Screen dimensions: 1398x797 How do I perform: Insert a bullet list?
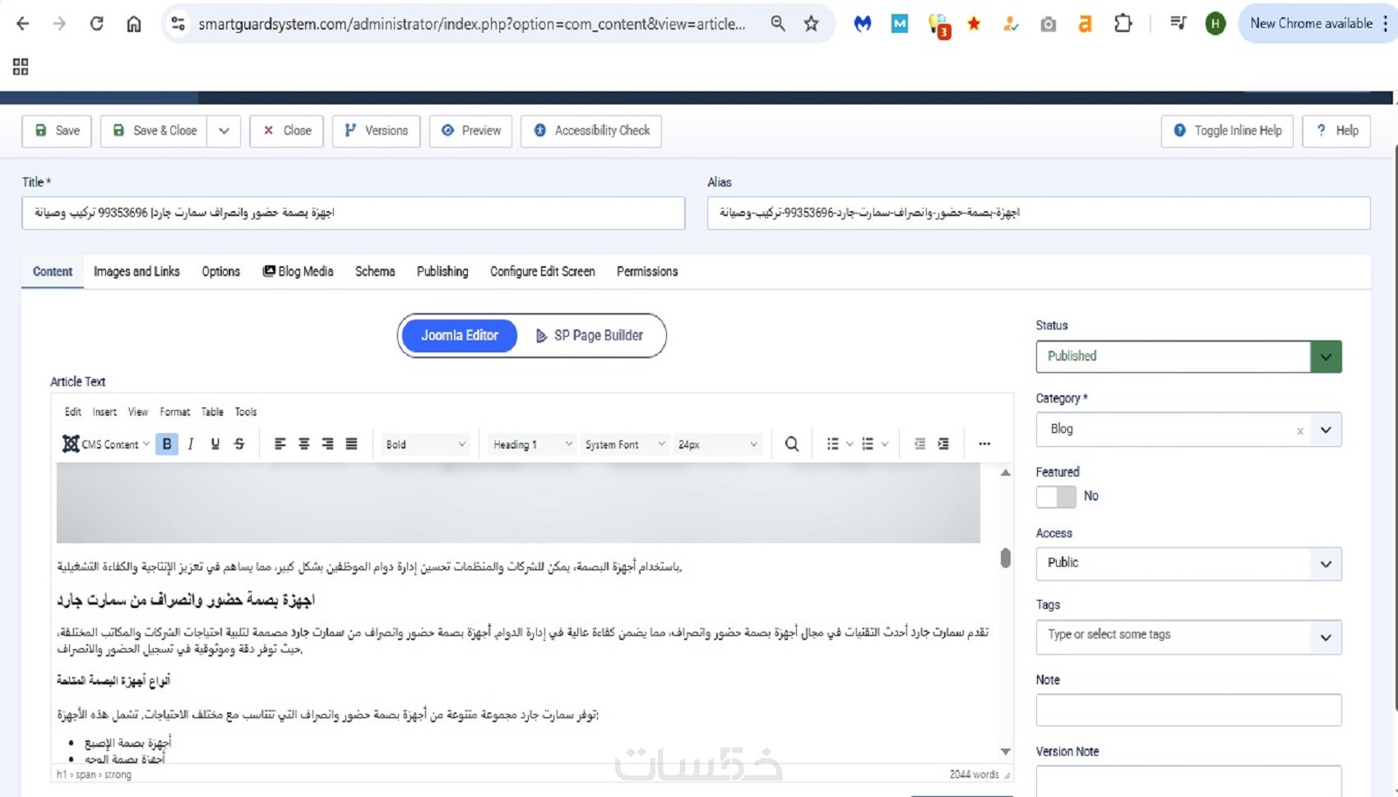(832, 444)
